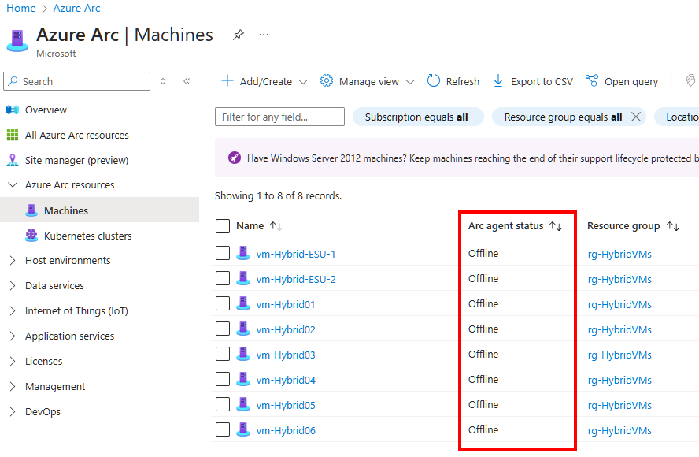Check the box for vm-Hybrid06
699x457 pixels.
pos(223,429)
